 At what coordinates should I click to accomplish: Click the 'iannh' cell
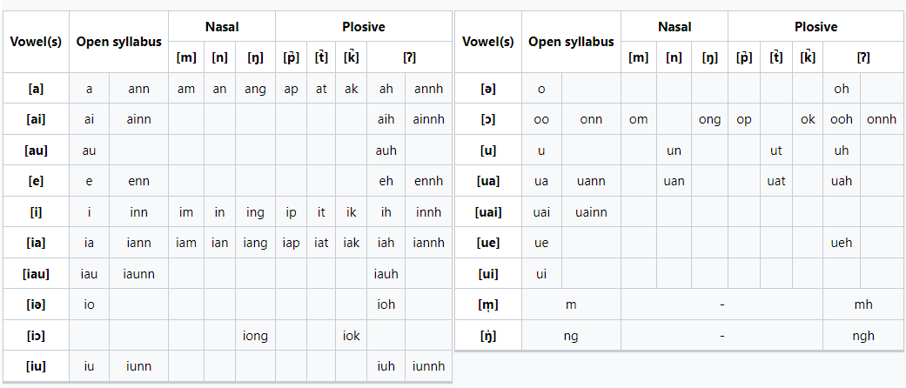coord(428,244)
